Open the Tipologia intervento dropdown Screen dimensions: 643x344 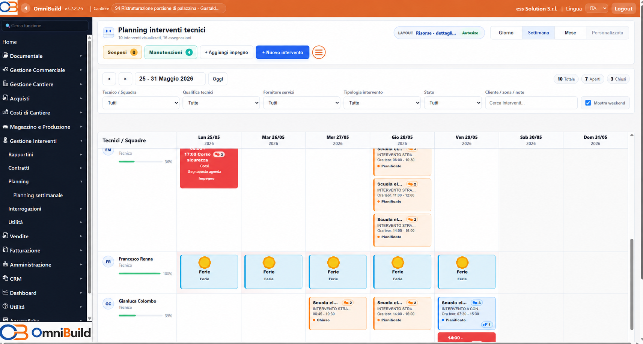tap(382, 103)
